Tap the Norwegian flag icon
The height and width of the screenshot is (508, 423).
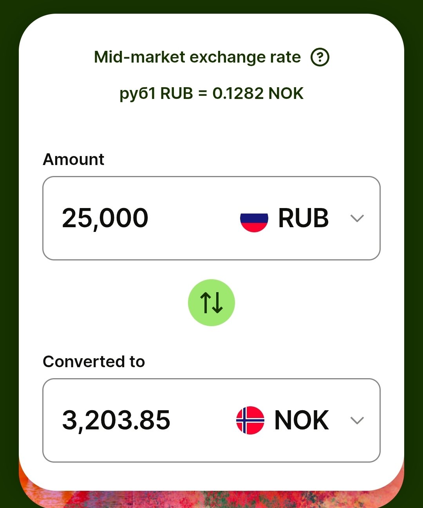(250, 420)
